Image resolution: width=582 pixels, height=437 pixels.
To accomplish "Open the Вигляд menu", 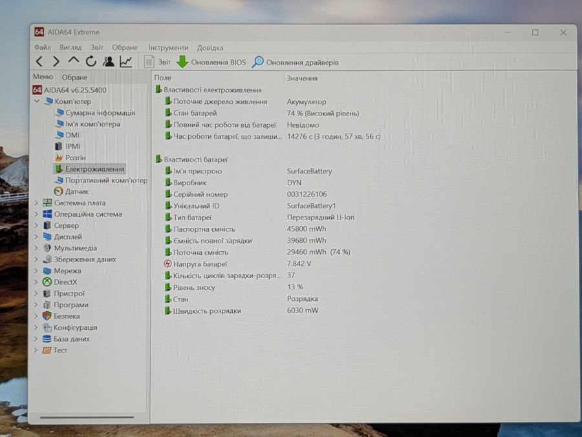I will click(70, 47).
